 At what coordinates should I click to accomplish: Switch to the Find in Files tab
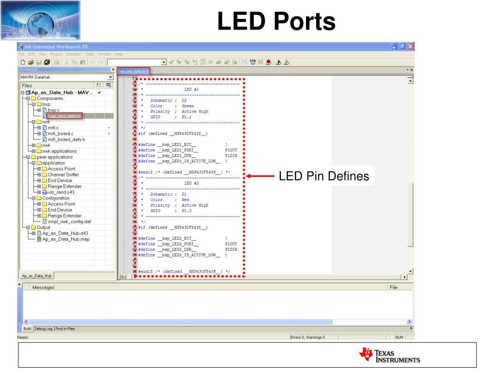(65, 328)
